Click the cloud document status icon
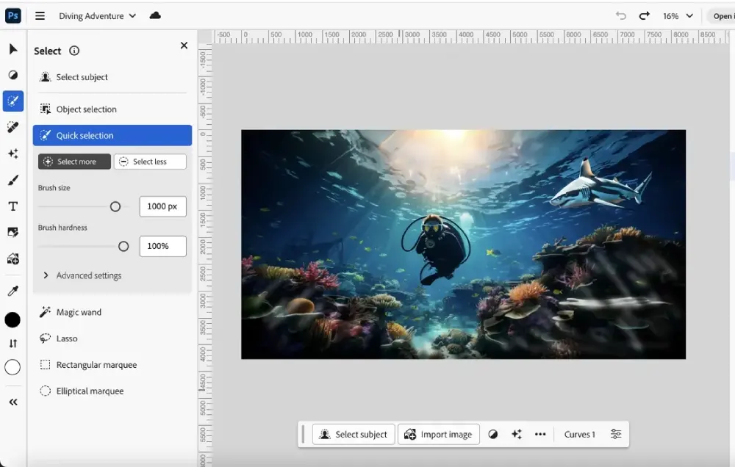Screen dimensions: 735x467 (155, 15)
